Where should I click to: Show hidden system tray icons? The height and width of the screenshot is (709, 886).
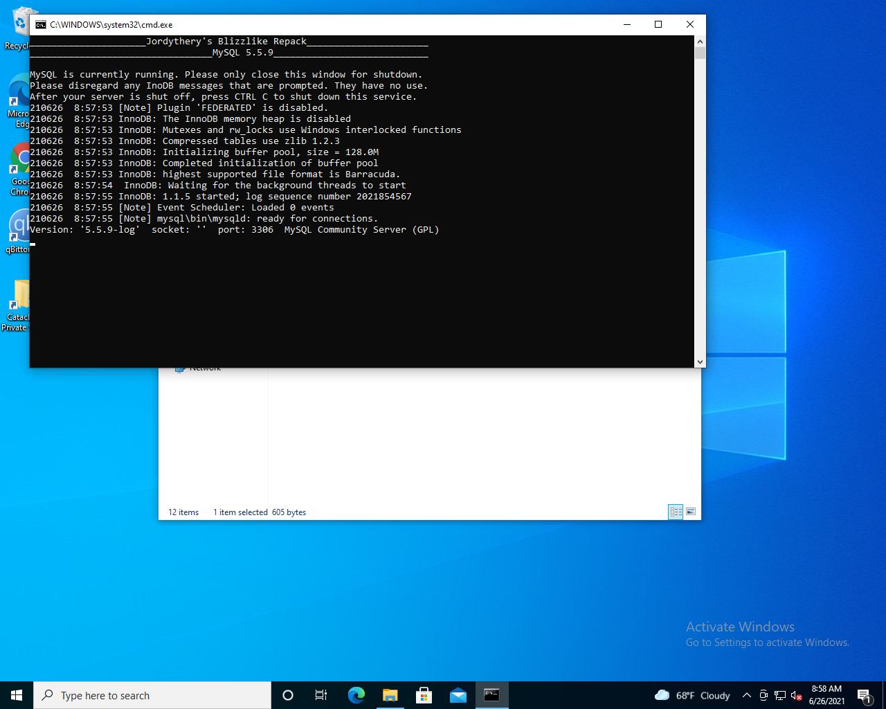click(747, 695)
